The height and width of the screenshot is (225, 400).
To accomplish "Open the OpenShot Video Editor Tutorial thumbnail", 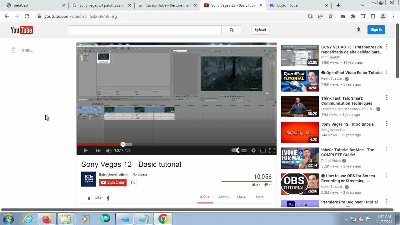I will (x=300, y=81).
